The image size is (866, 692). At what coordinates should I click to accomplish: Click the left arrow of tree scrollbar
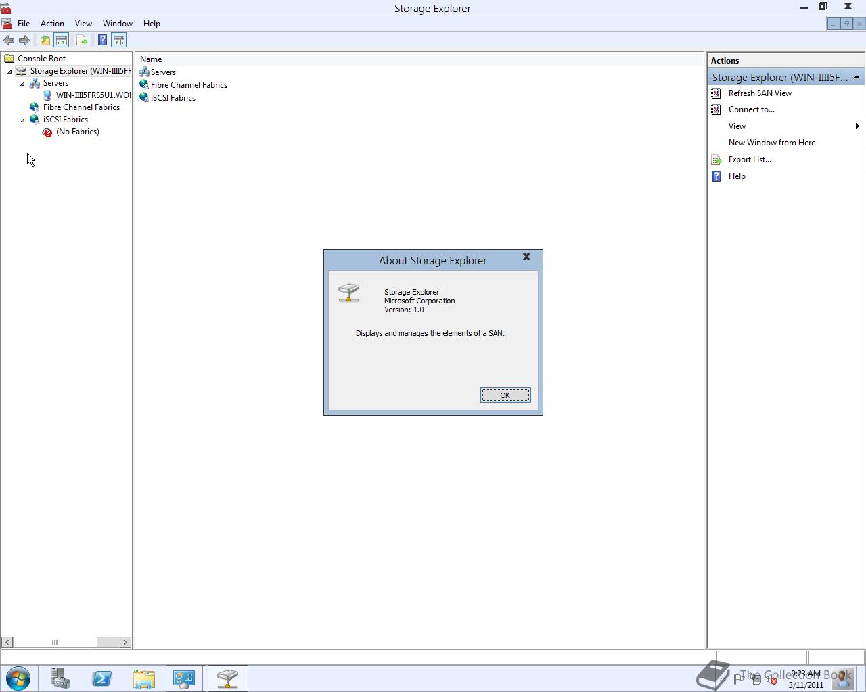pos(7,642)
